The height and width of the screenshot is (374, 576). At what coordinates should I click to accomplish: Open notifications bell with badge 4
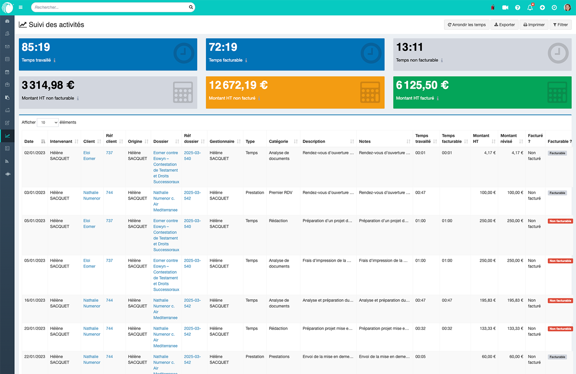coord(530,8)
